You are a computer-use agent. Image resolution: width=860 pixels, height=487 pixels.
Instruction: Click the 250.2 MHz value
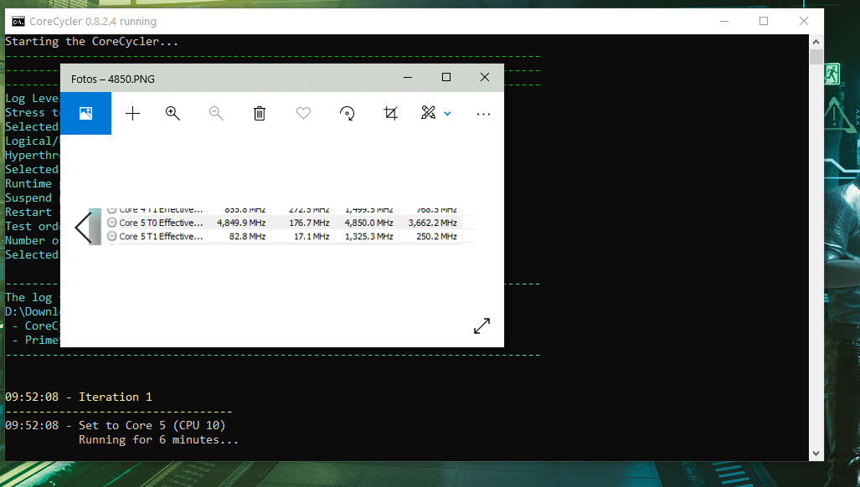pyautogui.click(x=436, y=237)
